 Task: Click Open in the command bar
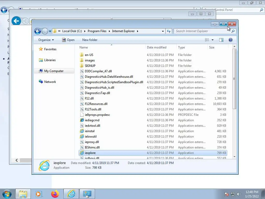click(x=68, y=40)
